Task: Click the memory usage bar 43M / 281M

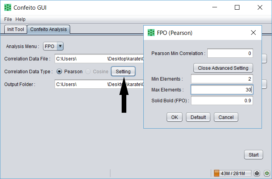Action: pos(232,173)
